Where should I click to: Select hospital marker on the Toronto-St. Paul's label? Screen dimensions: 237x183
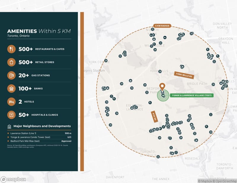(x=158, y=157)
